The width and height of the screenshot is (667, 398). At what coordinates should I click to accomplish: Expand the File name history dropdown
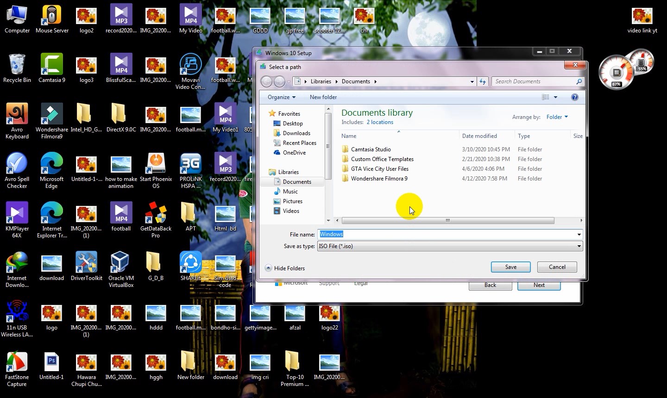point(579,234)
